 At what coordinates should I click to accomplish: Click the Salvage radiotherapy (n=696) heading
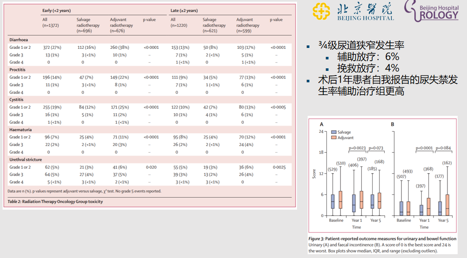tap(88, 25)
